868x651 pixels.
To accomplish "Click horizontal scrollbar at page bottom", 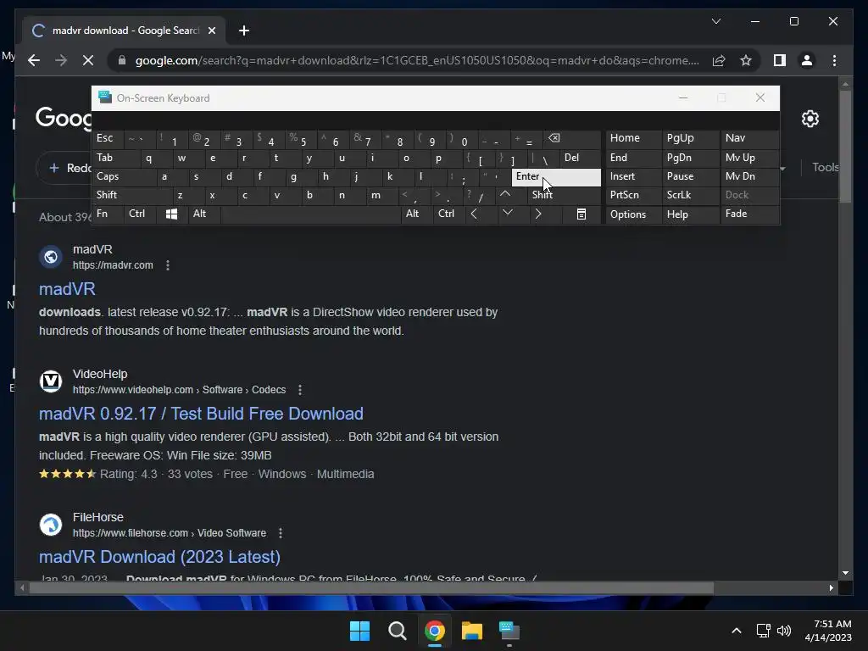I will click(x=371, y=588).
